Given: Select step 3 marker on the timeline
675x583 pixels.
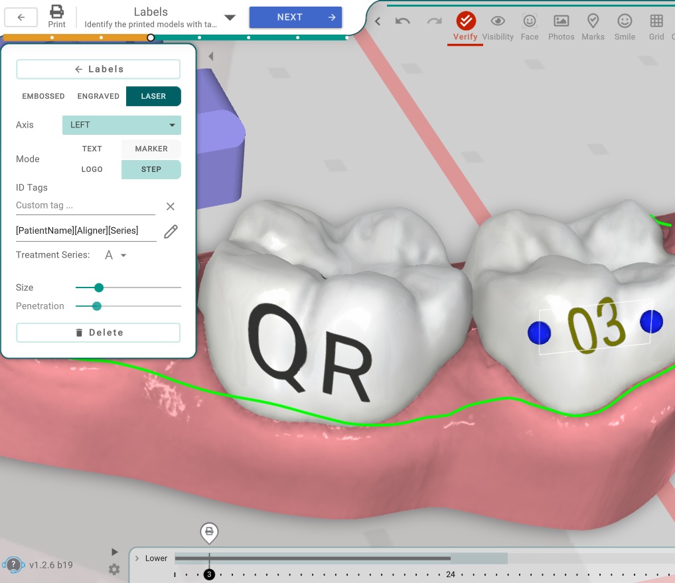Looking at the screenshot, I should [209, 574].
